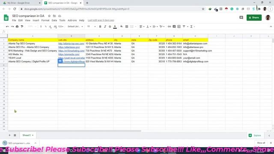274x154 pixels.
Task: Open the vertical align dropdown
Action: (x=149, y=27)
